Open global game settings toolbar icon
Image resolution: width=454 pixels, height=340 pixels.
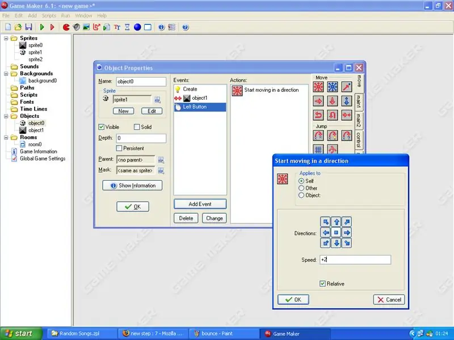coord(172,27)
